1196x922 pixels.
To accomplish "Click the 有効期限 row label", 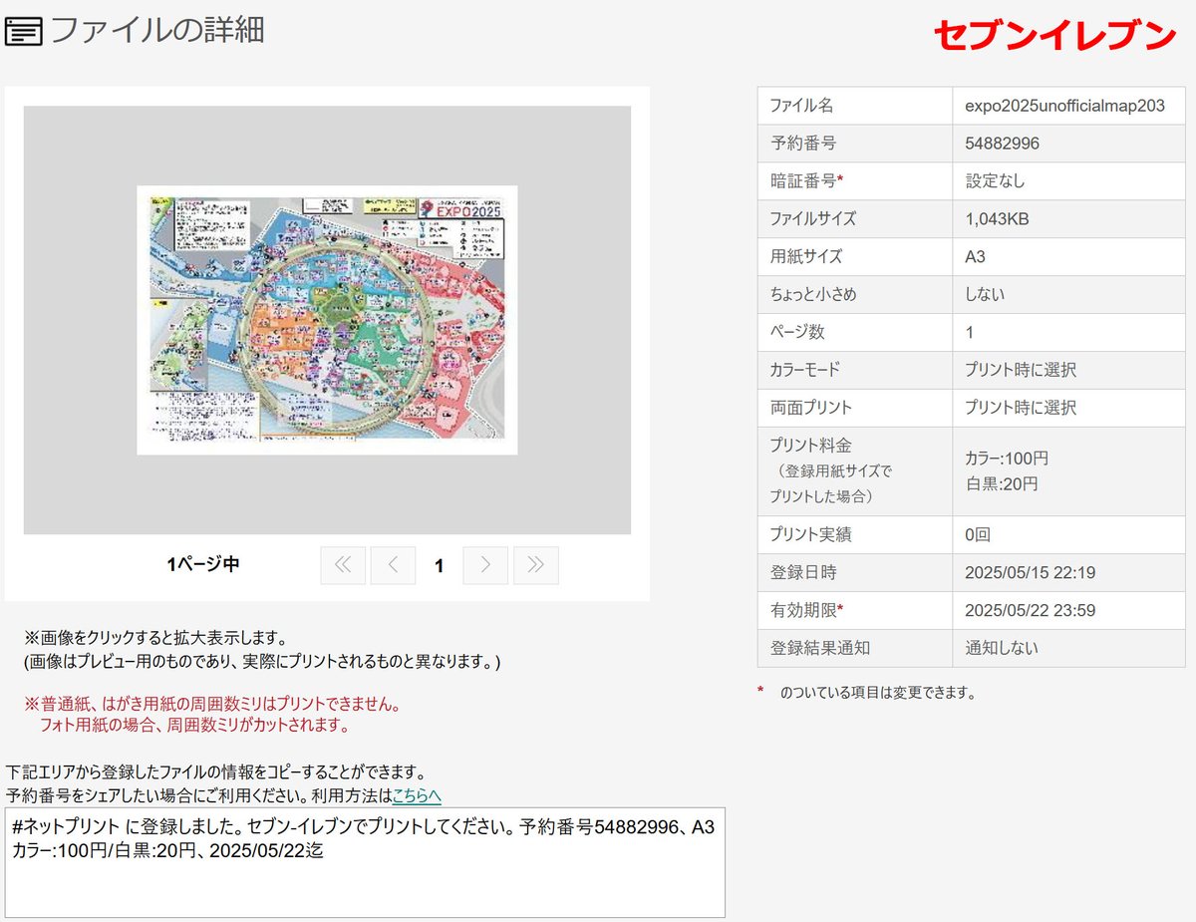I will click(806, 610).
